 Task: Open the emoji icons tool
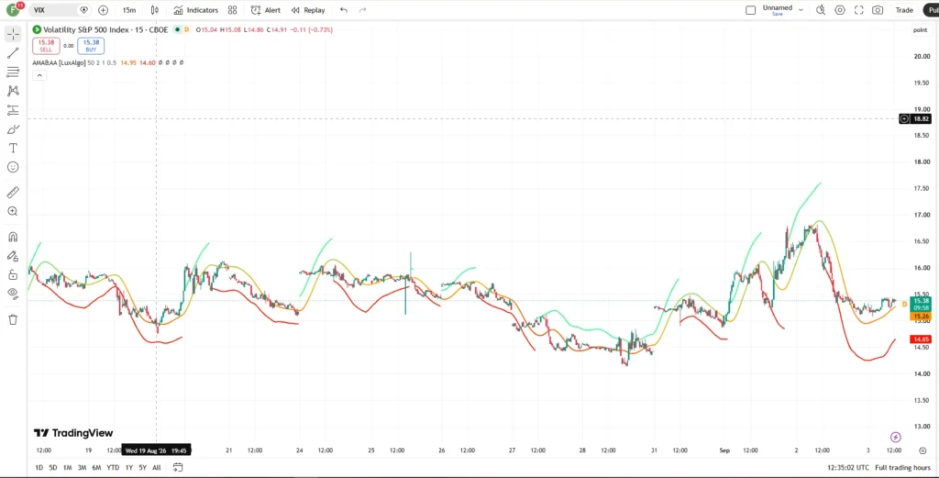pos(13,167)
